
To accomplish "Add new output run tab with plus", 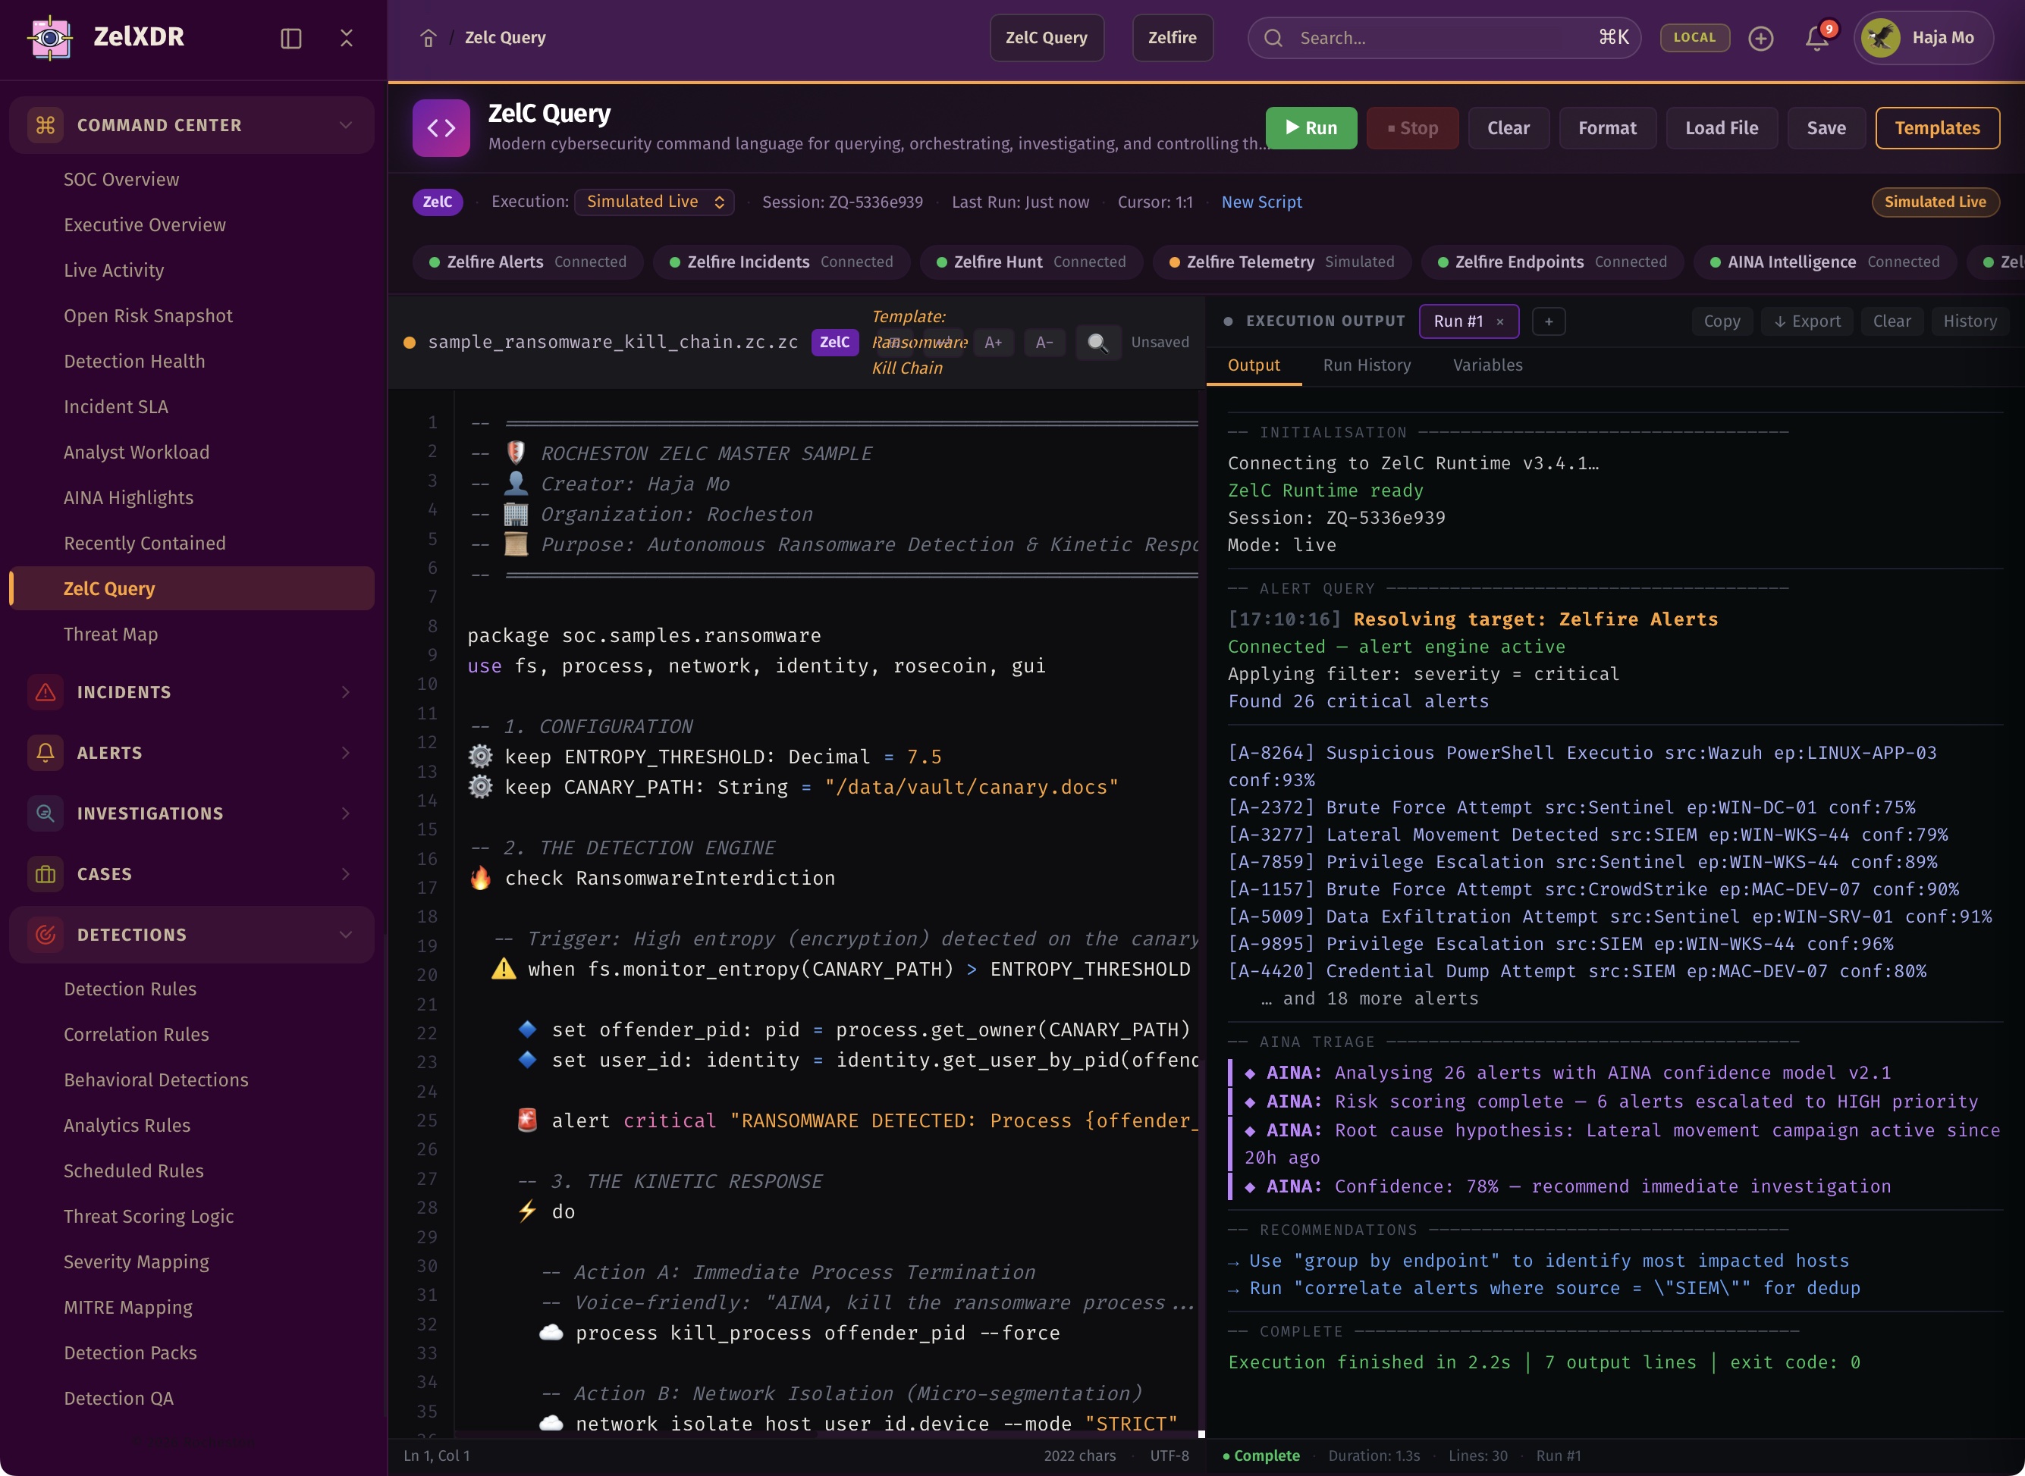I will [1548, 321].
